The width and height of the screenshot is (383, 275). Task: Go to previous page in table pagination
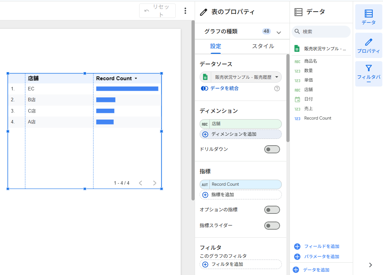pyautogui.click(x=141, y=183)
